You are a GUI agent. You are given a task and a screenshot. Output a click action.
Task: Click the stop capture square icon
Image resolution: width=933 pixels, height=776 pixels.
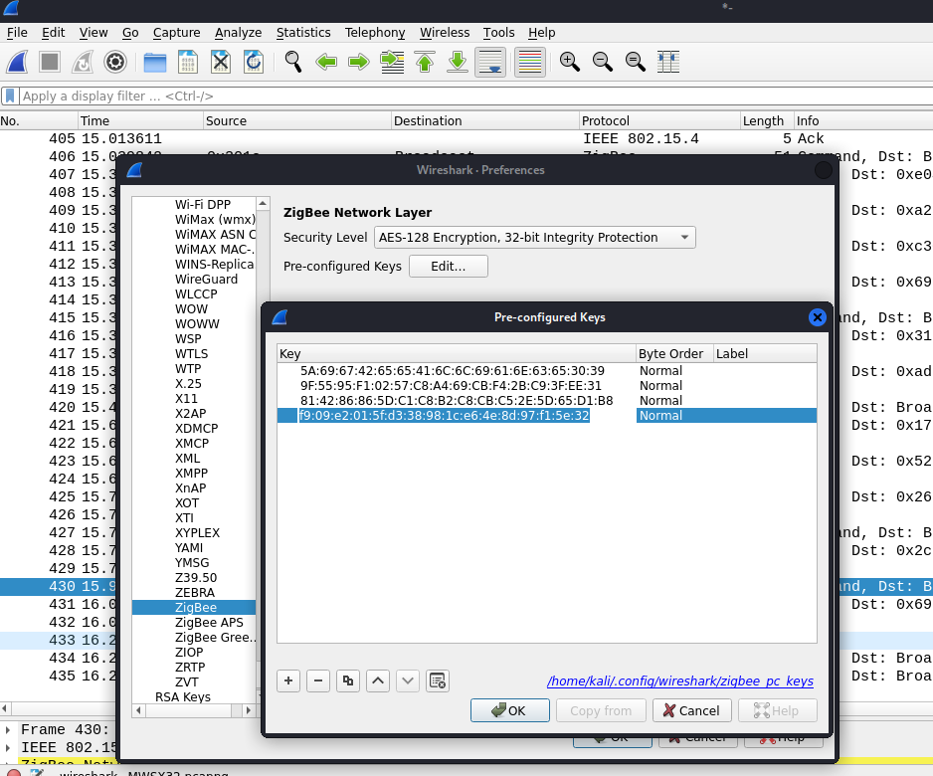50,62
